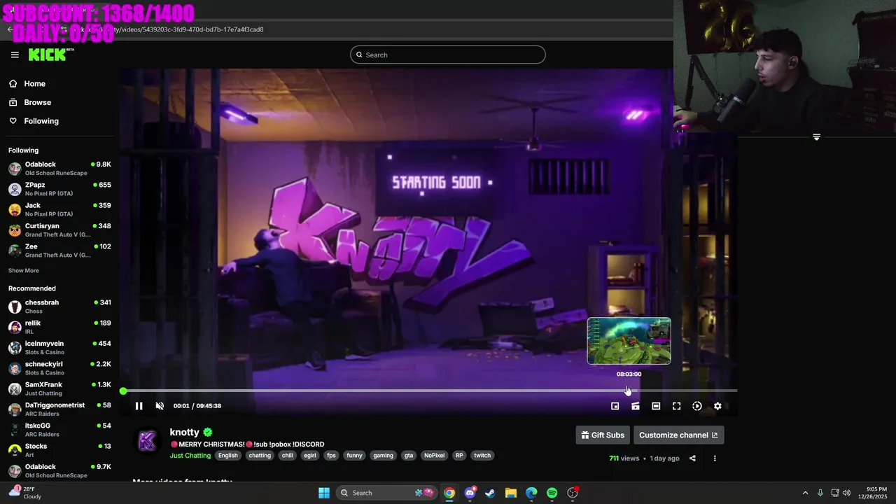Select the NoPixel tag
Viewport: 896px width, 504px height.
[x=434, y=456]
